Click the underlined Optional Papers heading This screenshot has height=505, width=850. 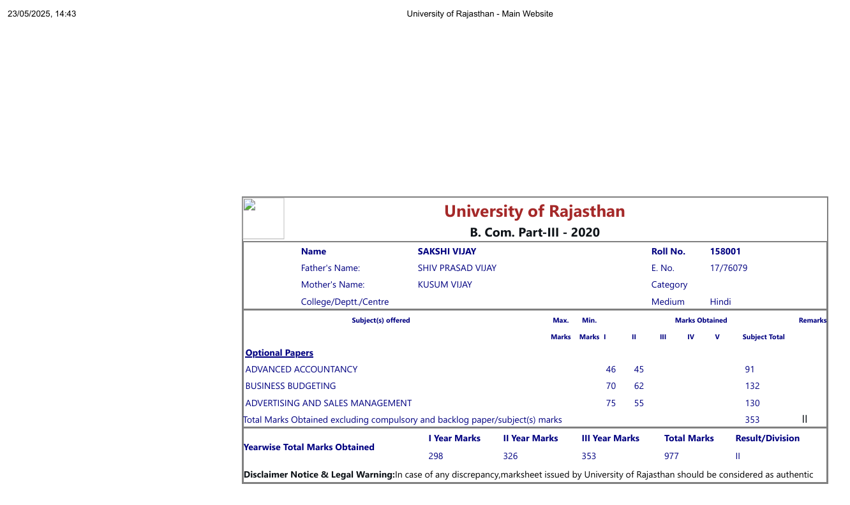point(279,353)
